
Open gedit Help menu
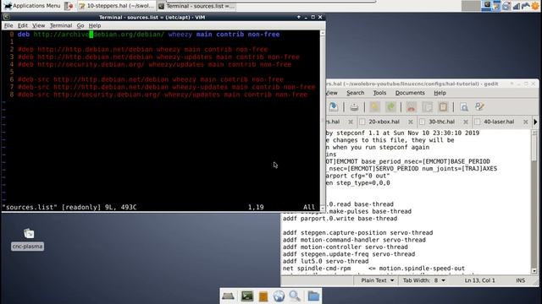(x=440, y=93)
